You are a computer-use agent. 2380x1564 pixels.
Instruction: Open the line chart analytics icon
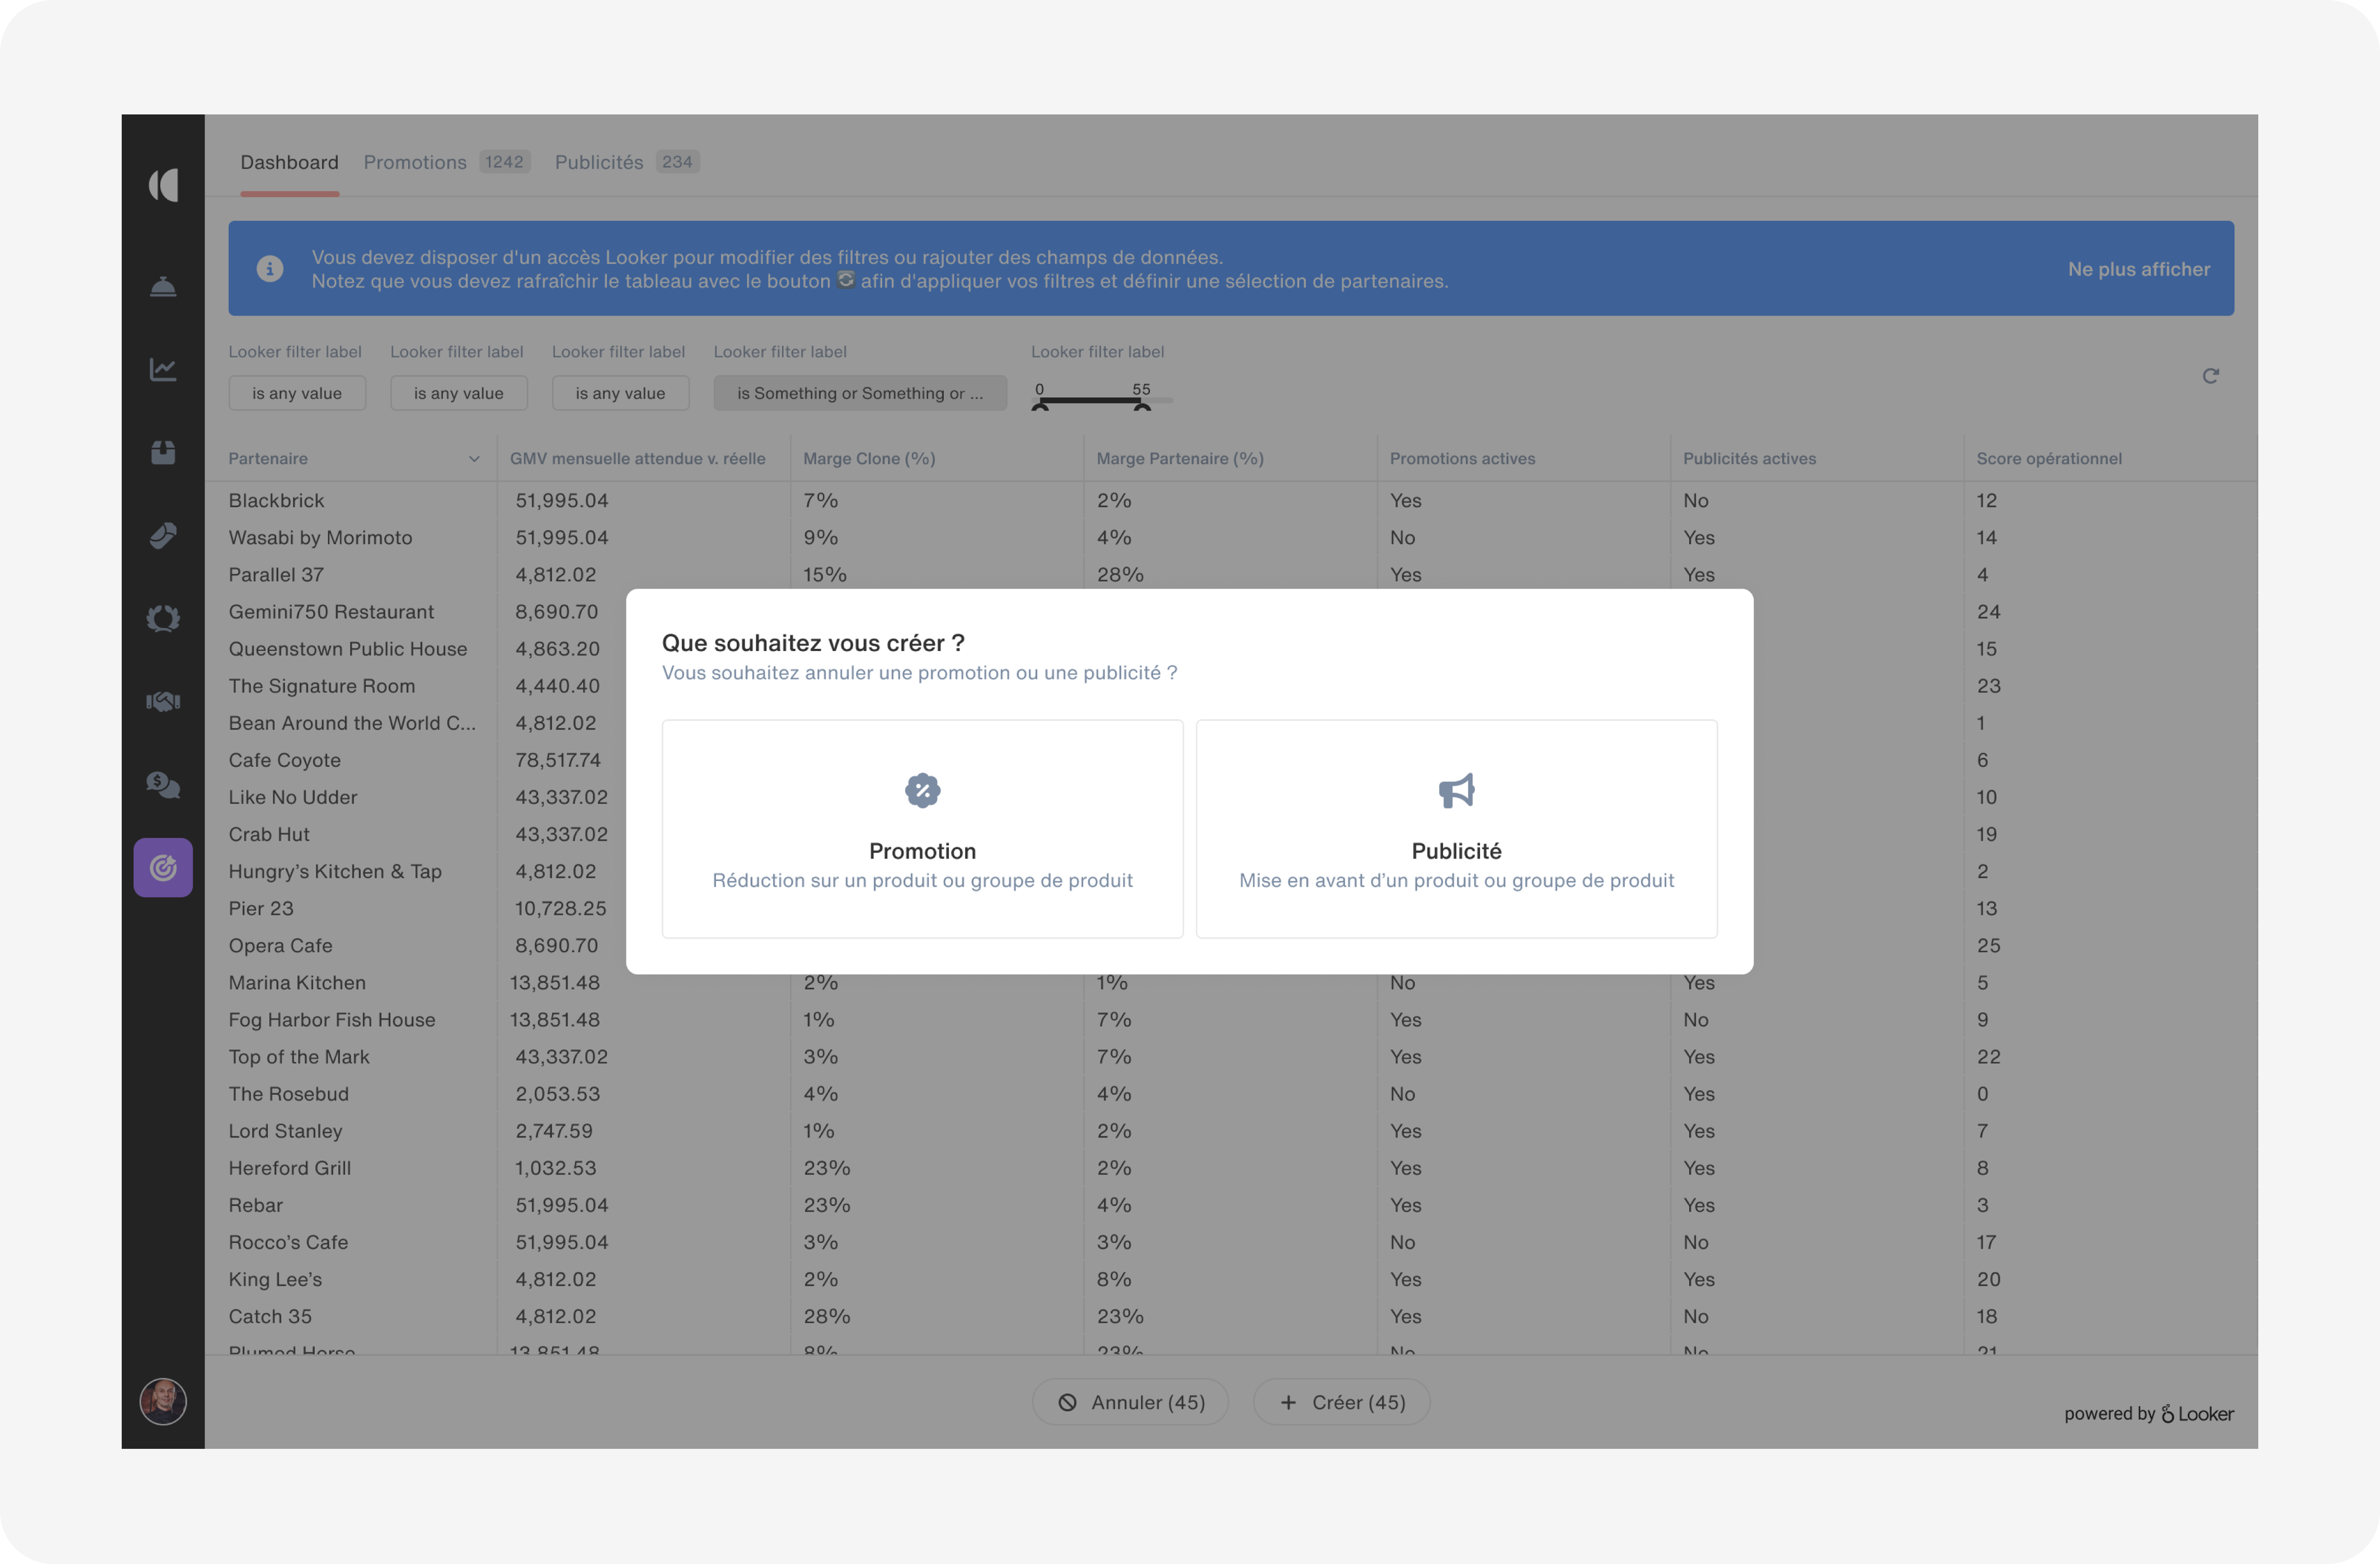tap(163, 370)
